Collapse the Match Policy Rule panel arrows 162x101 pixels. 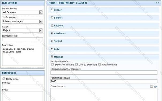[157, 3]
